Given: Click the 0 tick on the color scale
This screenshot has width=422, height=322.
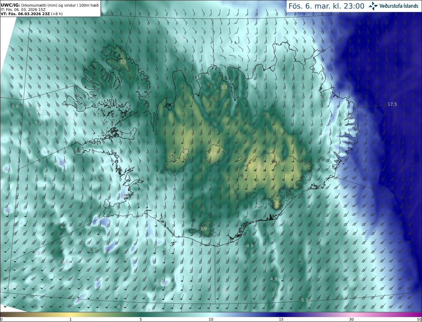Looking at the screenshot, I should coord(1,319).
